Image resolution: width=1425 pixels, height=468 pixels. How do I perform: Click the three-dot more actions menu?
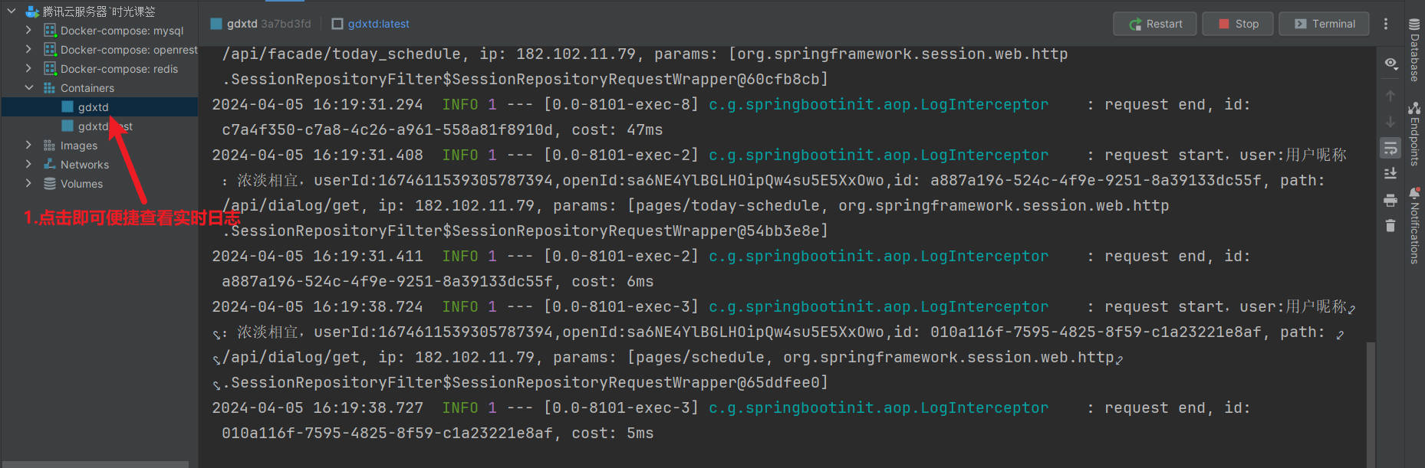click(1385, 24)
